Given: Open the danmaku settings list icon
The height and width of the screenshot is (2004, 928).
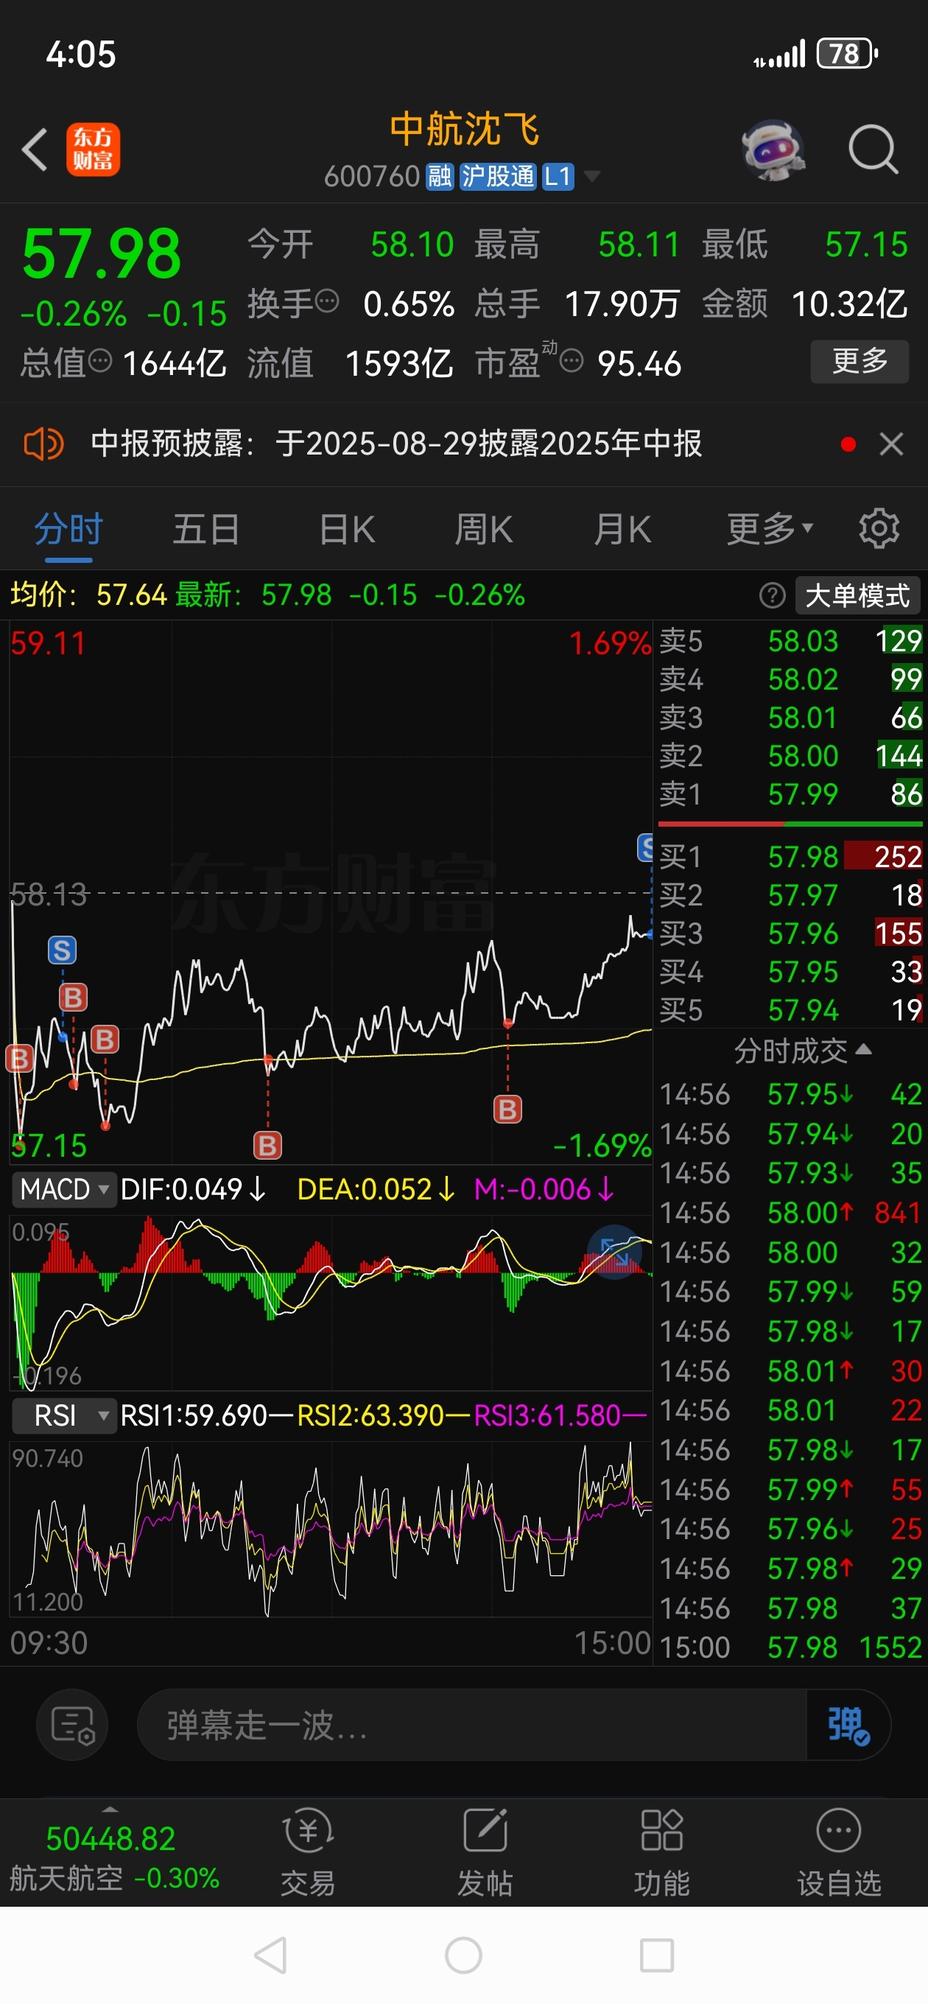Looking at the screenshot, I should 72,1726.
